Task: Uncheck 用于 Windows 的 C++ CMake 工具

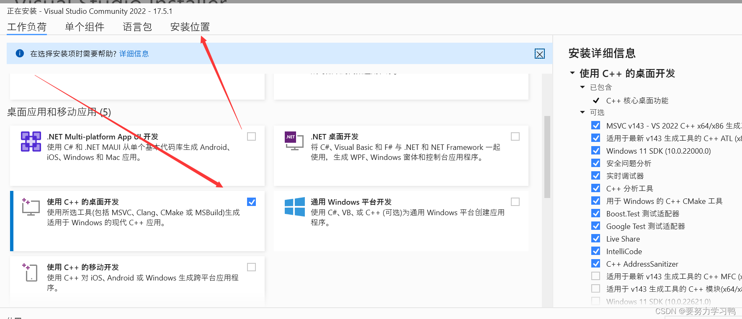Action: coord(595,201)
